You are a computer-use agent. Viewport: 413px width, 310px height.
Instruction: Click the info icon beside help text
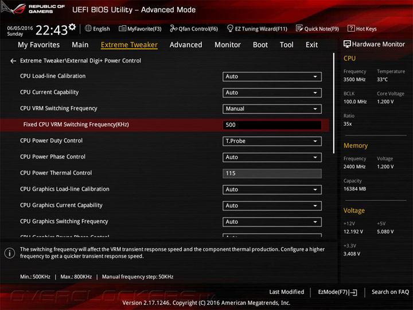(x=10, y=253)
